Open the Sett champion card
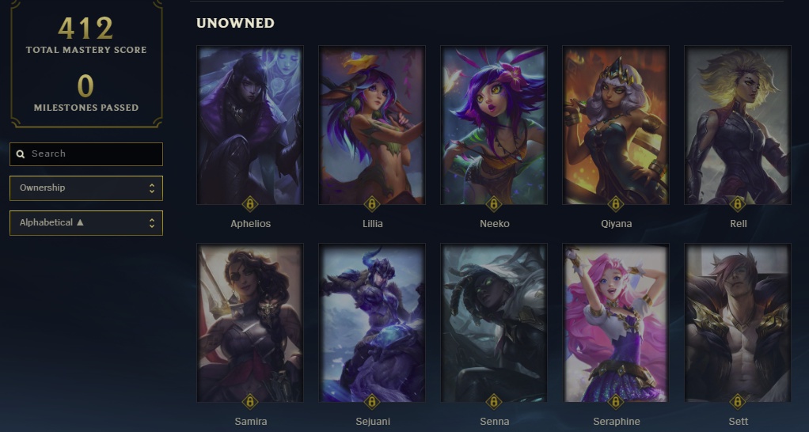Screen dimensions: 809x432 tap(738, 323)
